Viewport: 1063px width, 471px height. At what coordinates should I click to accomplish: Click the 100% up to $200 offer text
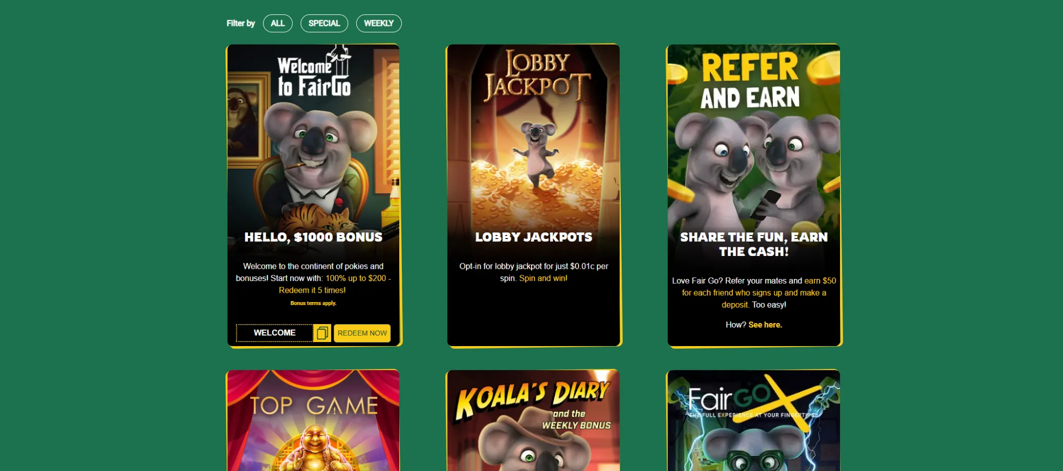click(x=356, y=278)
